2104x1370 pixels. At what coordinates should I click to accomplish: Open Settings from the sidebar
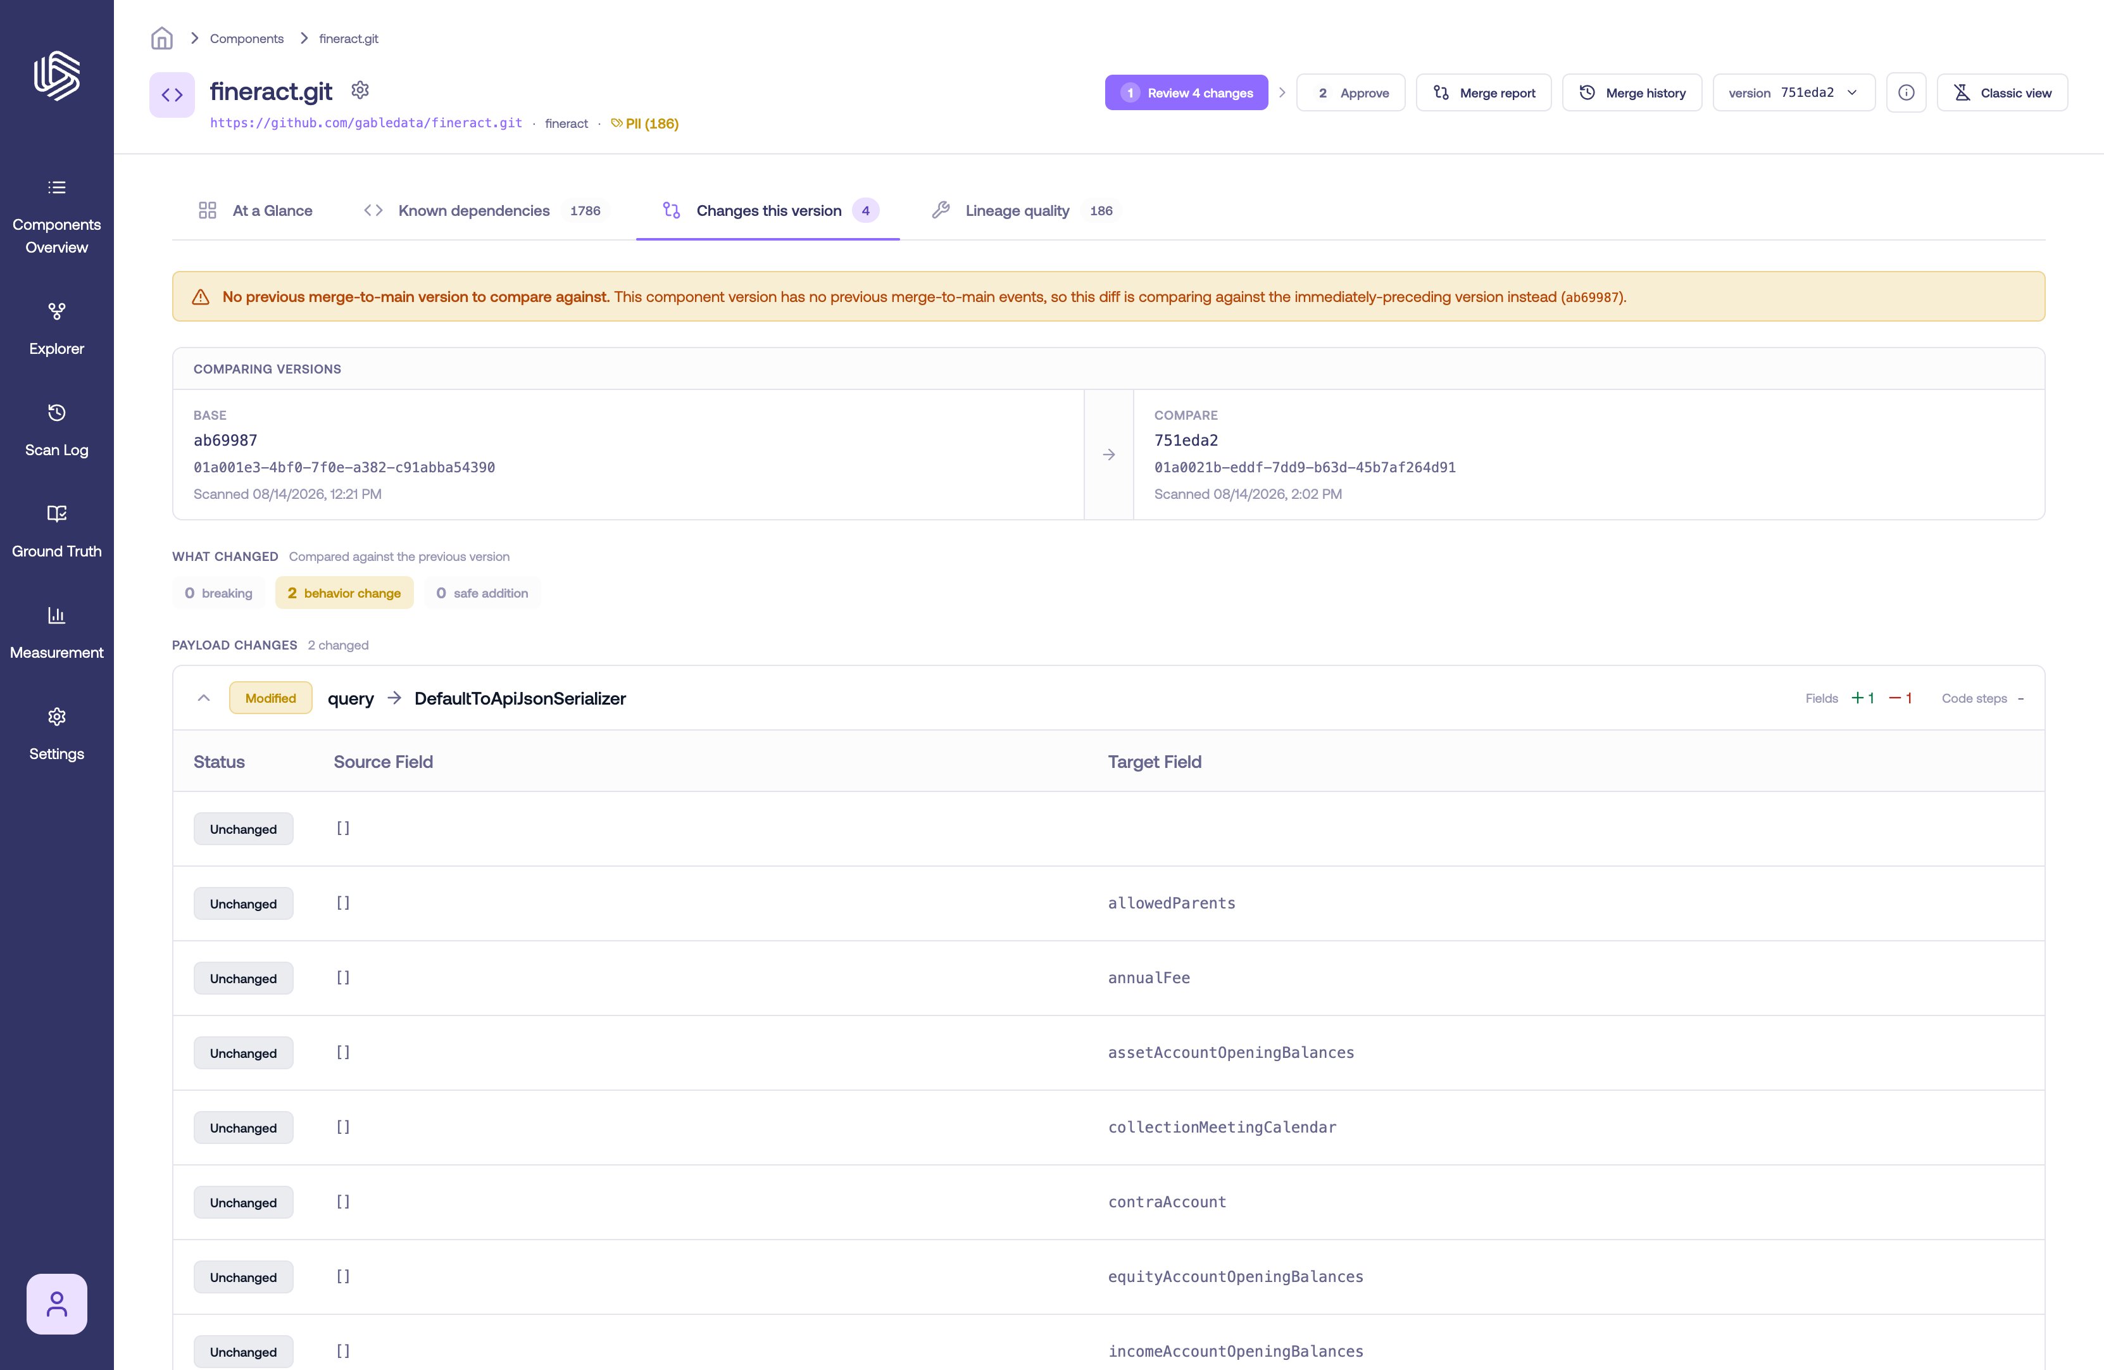[x=56, y=734]
